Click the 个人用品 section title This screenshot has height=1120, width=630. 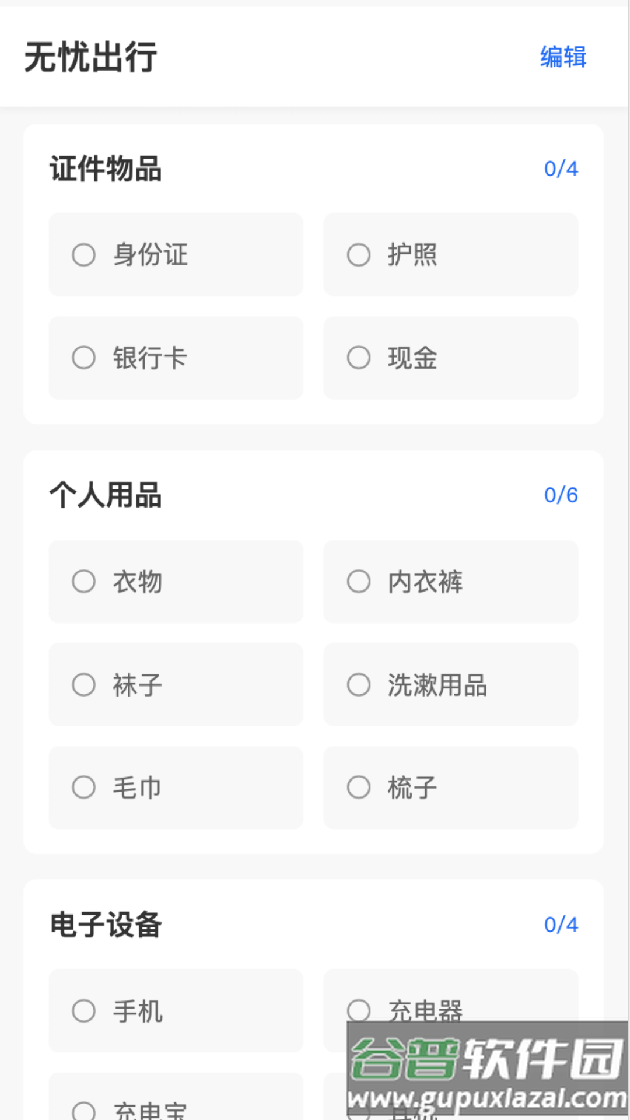[106, 495]
